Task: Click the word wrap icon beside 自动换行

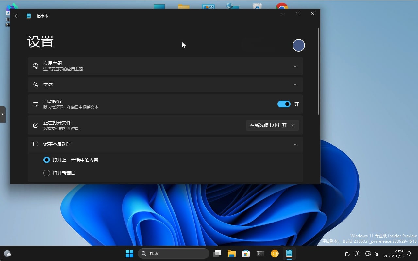Action: [36, 104]
